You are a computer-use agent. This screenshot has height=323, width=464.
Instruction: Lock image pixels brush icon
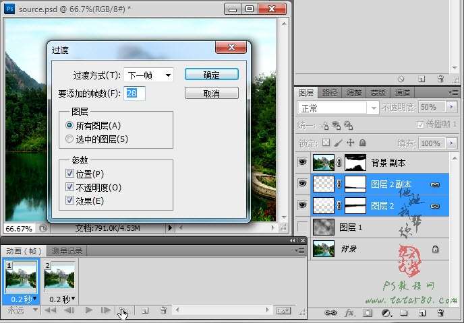pyautogui.click(x=339, y=143)
